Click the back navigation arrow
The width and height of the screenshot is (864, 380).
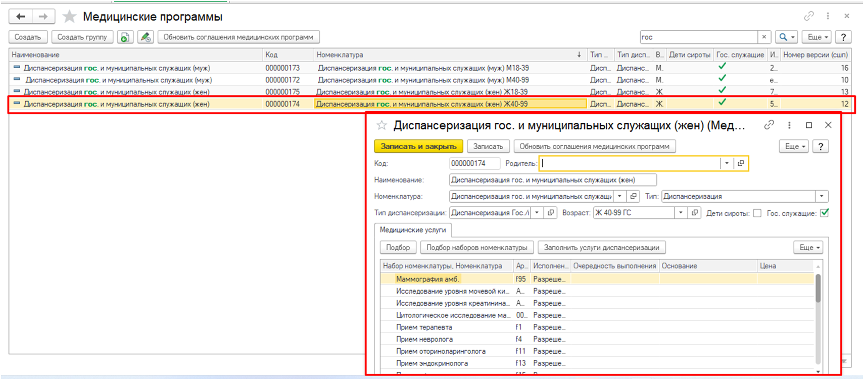(x=21, y=17)
